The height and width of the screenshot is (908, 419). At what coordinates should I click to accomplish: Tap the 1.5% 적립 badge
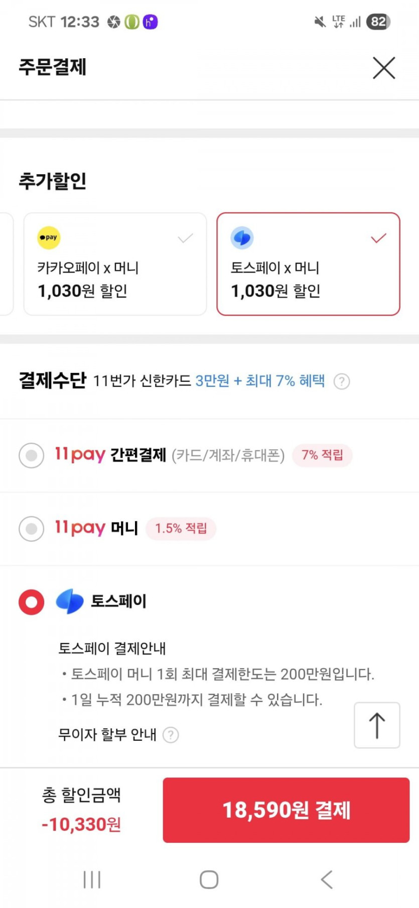(x=181, y=529)
